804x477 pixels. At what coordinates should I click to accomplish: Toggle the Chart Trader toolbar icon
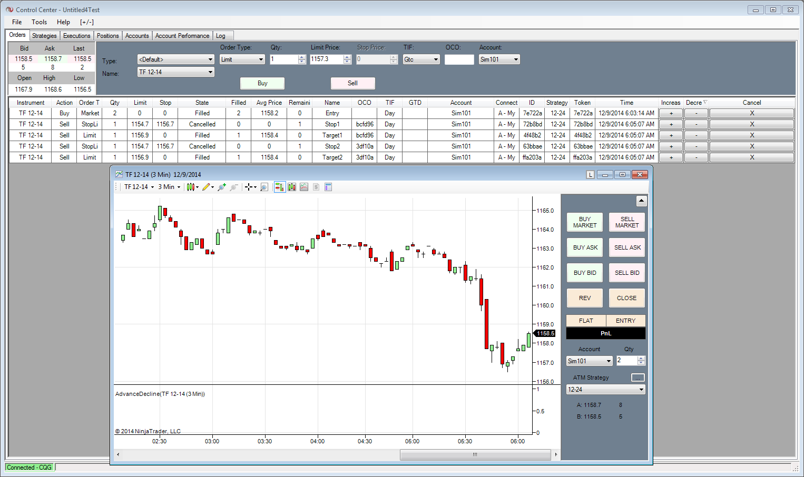pos(280,187)
